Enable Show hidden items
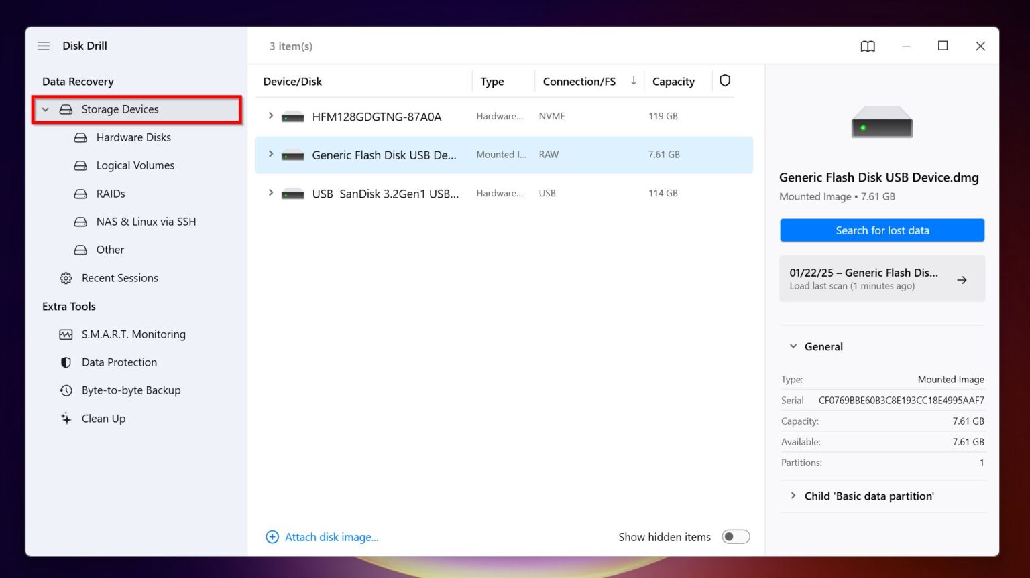 (736, 536)
